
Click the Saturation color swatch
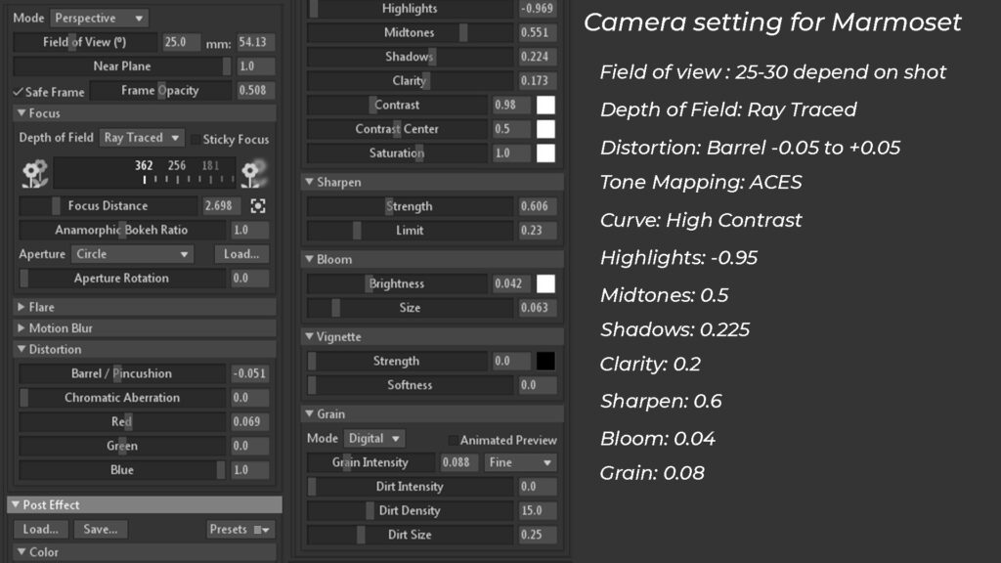[x=545, y=153]
